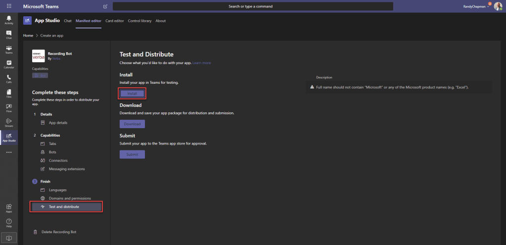Image resolution: width=506 pixels, height=245 pixels.
Task: Switch to the Control library tab
Action: point(140,21)
